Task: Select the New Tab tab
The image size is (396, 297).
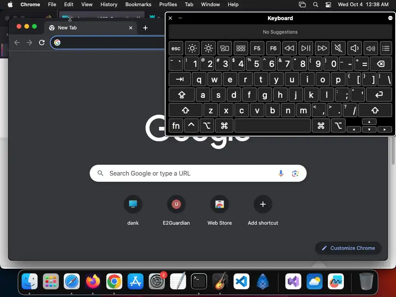Action: click(x=90, y=28)
